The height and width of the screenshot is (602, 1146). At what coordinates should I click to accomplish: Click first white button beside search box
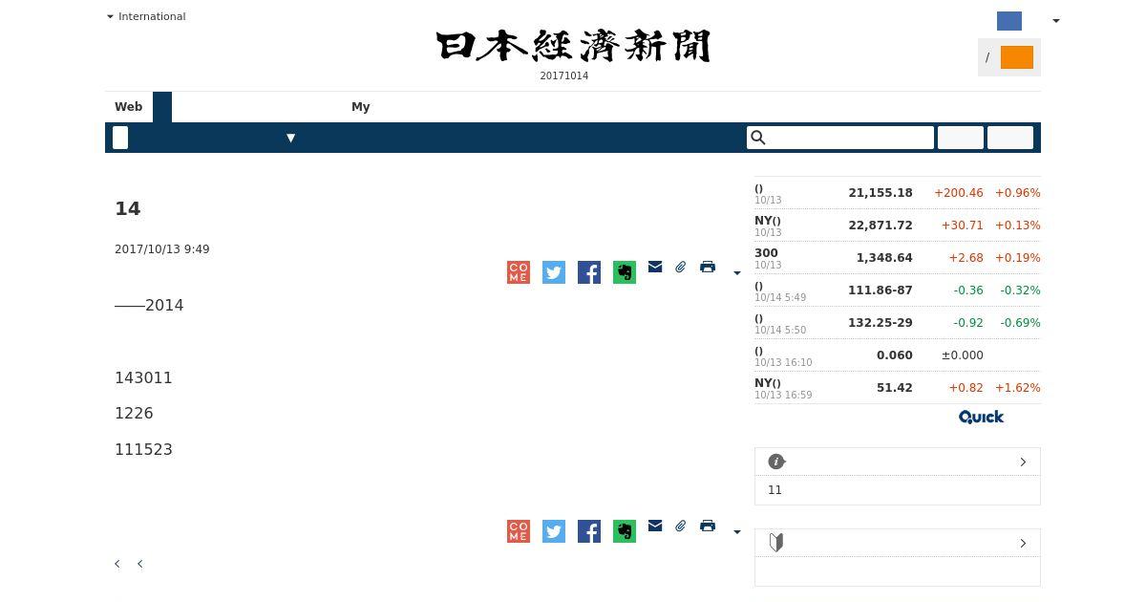(961, 138)
